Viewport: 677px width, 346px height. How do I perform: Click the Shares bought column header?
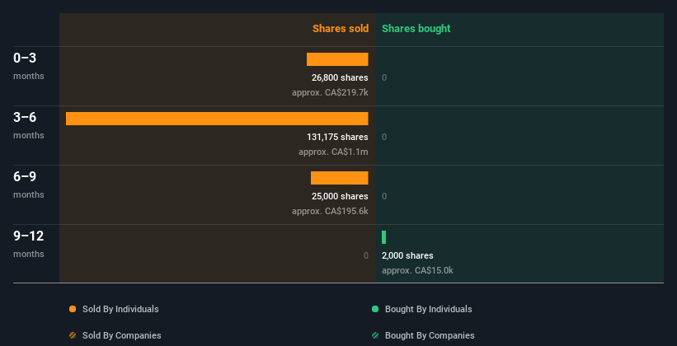(x=416, y=29)
